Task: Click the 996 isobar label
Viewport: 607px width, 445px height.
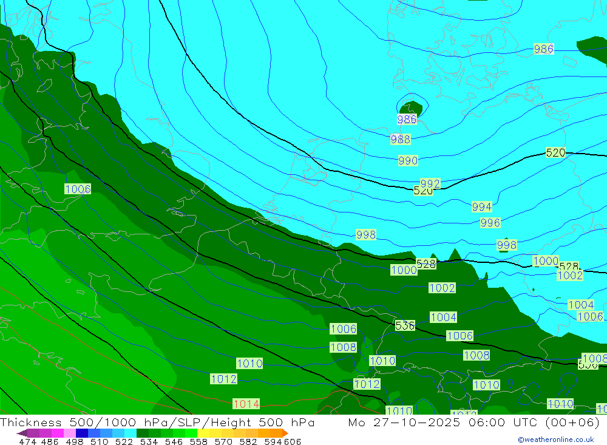Action: click(490, 223)
